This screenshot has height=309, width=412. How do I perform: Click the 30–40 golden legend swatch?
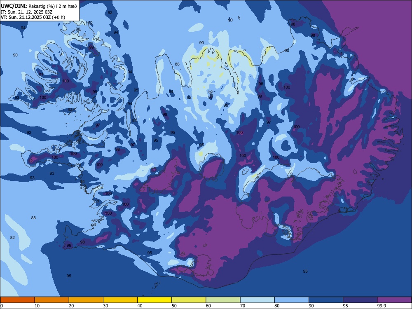click(x=120, y=300)
